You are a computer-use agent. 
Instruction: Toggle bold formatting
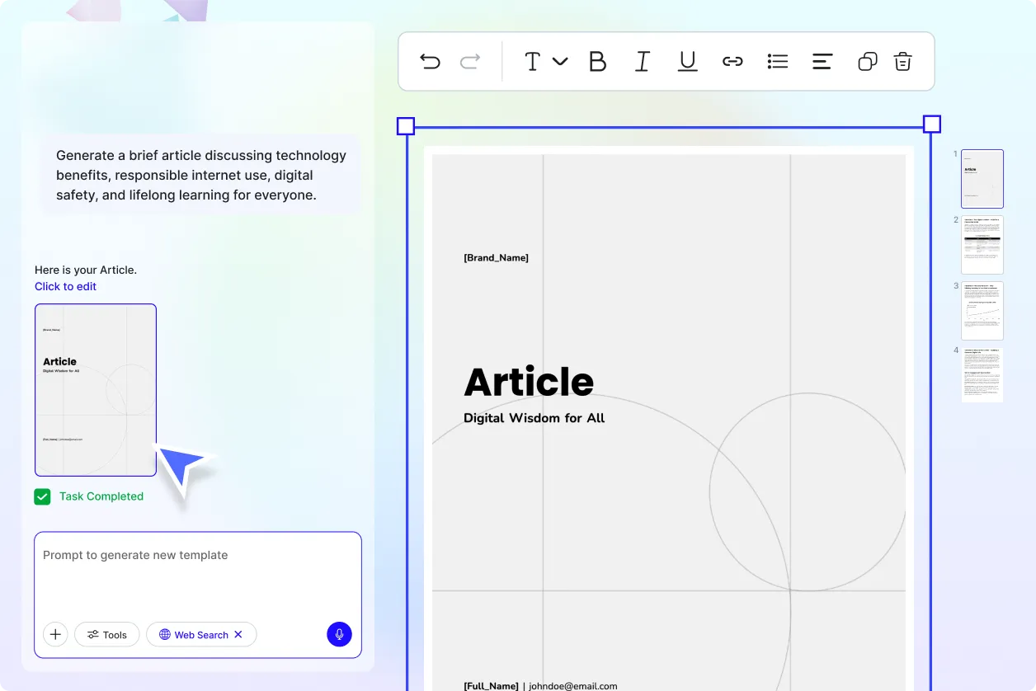tap(598, 61)
